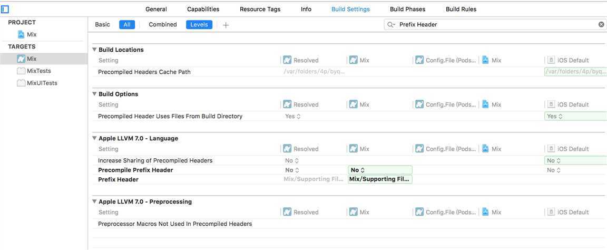Collapse the Build Locations section
Screen dimensions: 607x250
[x=94, y=50]
